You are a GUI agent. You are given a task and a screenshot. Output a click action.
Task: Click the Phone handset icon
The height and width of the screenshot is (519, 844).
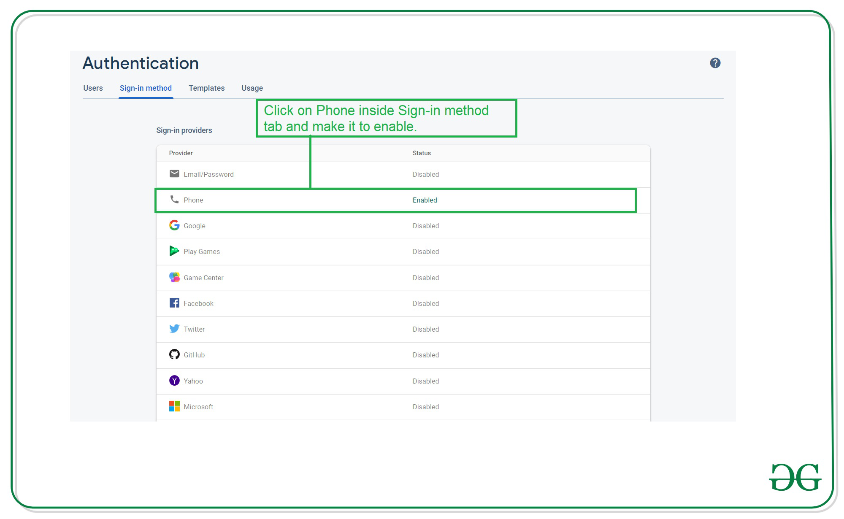pyautogui.click(x=174, y=199)
